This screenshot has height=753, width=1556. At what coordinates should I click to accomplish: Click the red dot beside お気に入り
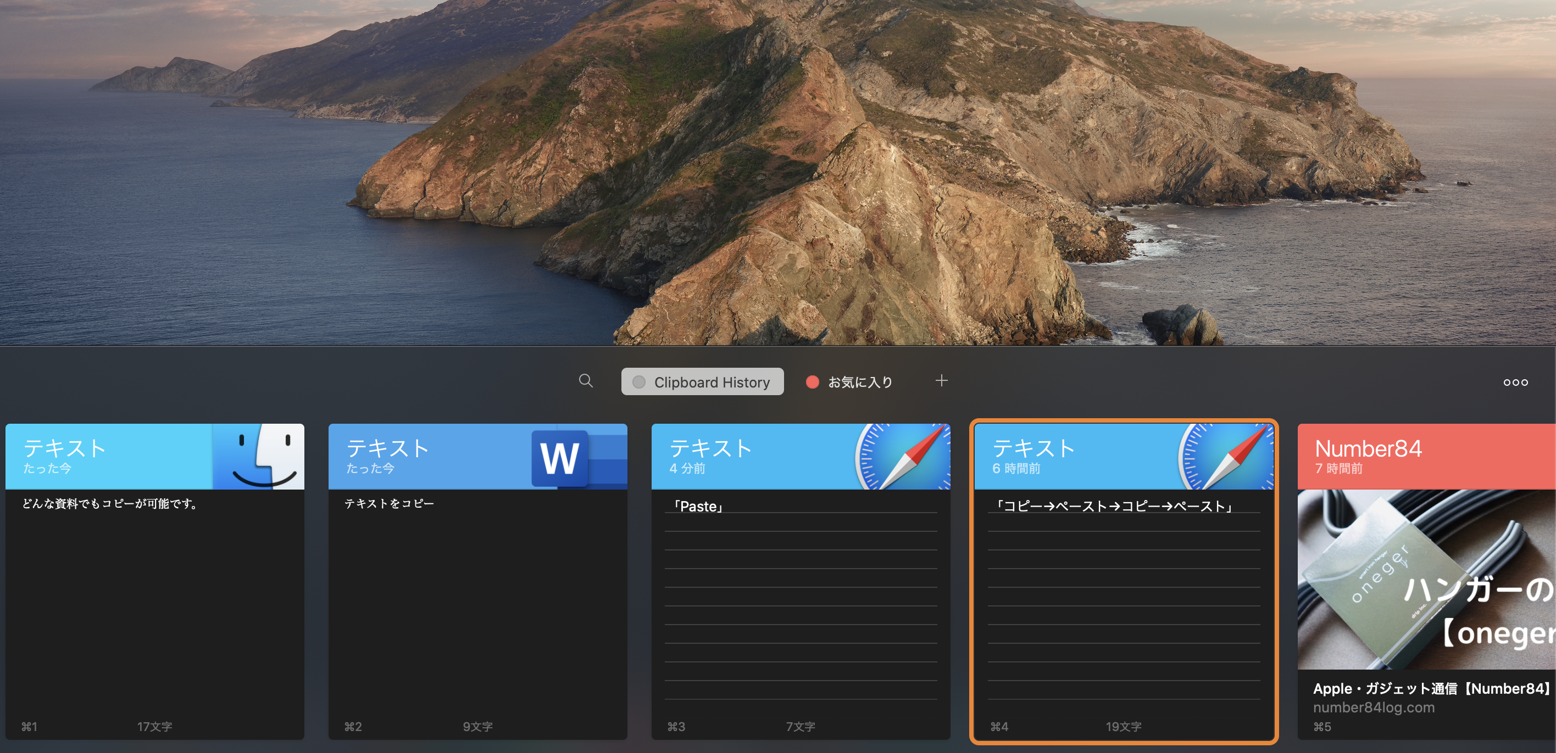[x=812, y=382]
